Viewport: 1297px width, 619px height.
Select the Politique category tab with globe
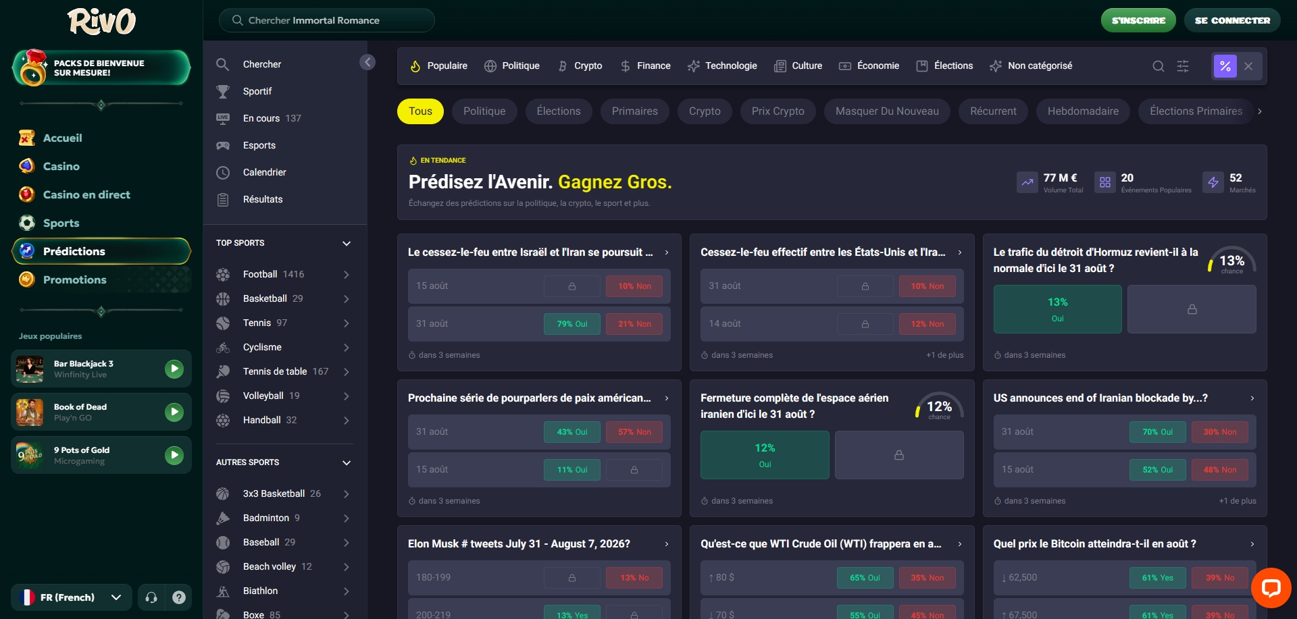click(512, 65)
